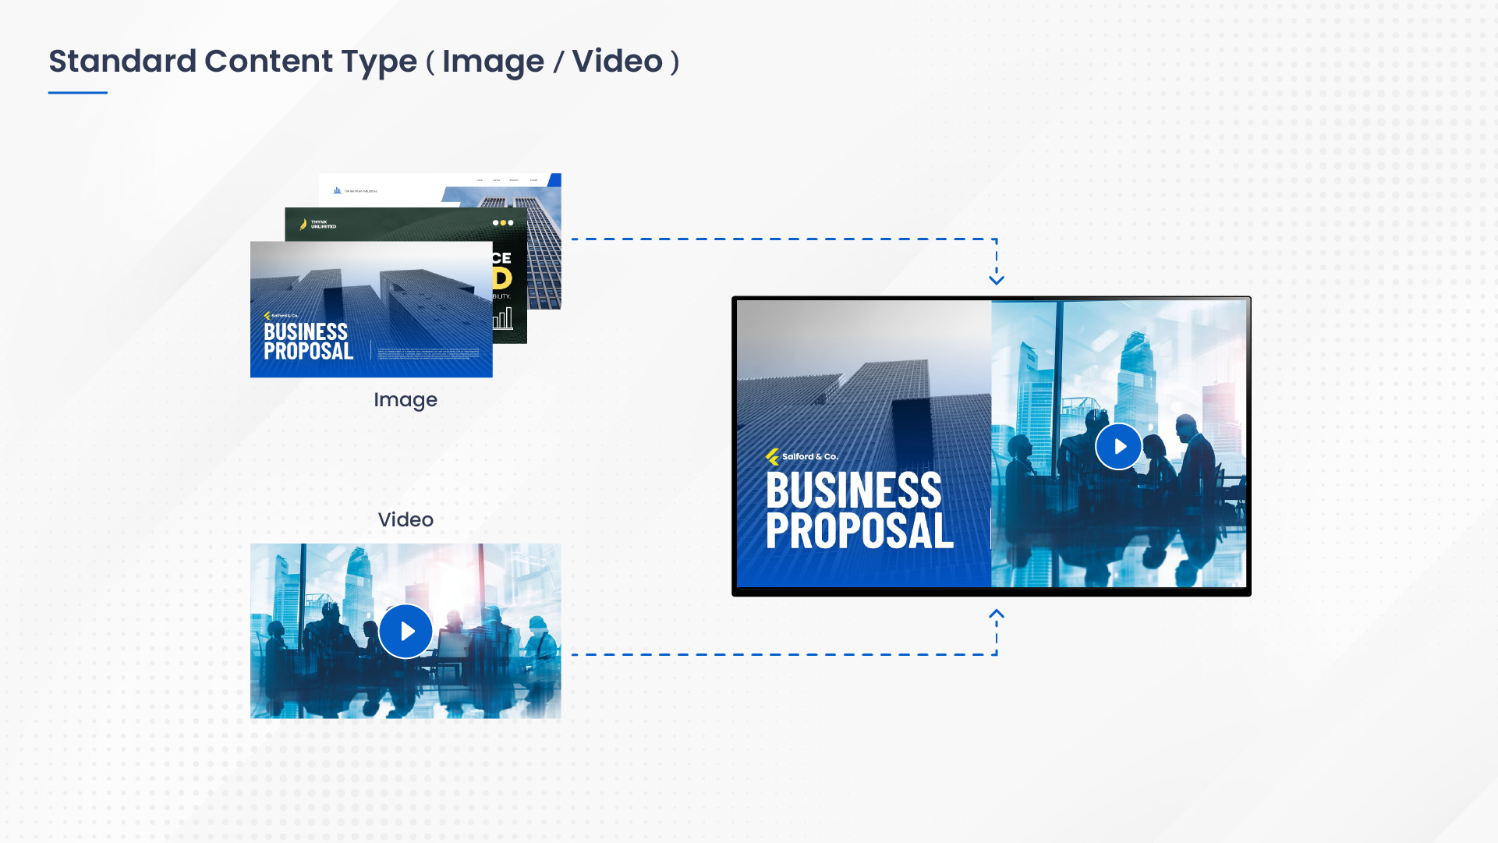
Task: Select the Business Proposal slide thumbnail
Action: (370, 310)
